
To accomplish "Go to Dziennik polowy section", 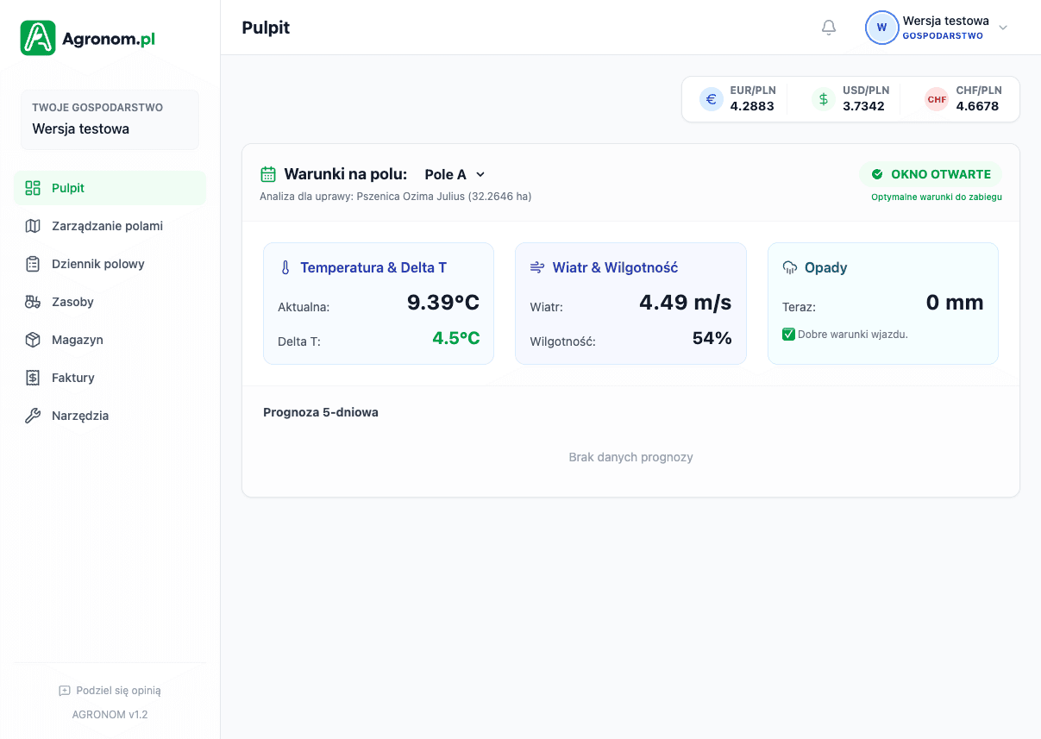I will tap(97, 264).
